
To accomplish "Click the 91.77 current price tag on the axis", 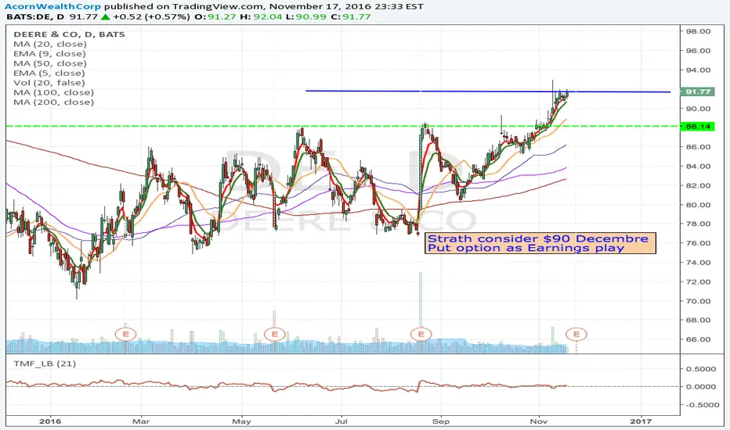I will coord(697,91).
